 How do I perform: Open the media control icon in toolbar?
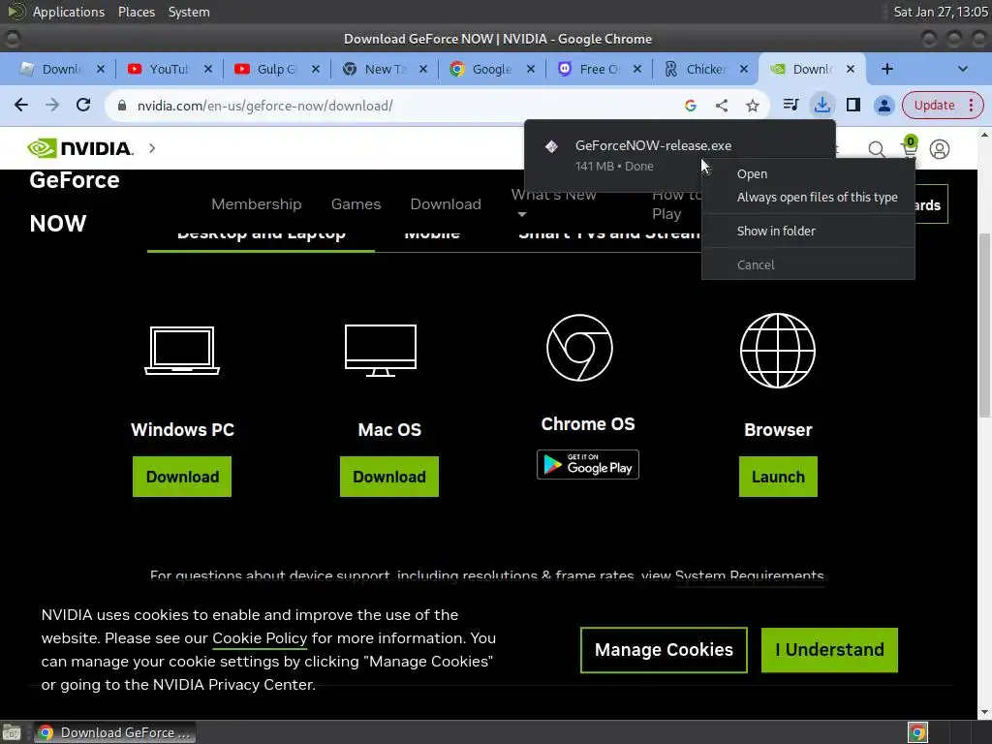790,105
